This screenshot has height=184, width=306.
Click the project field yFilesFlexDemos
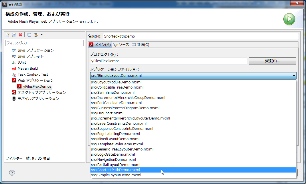(169, 61)
